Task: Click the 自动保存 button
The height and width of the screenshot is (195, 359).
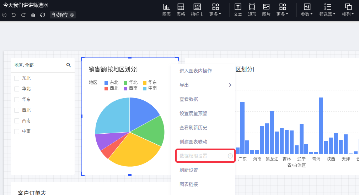Action: point(62,15)
